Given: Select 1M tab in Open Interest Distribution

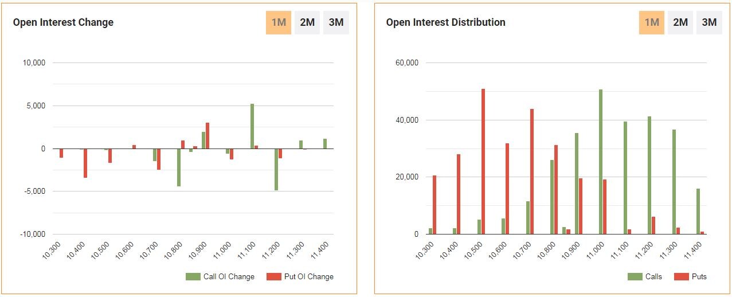Looking at the screenshot, I should [652, 22].
